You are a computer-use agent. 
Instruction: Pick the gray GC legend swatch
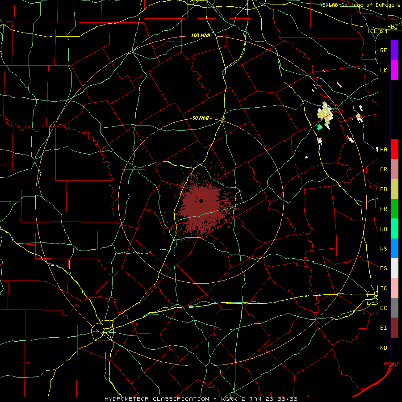(394, 308)
